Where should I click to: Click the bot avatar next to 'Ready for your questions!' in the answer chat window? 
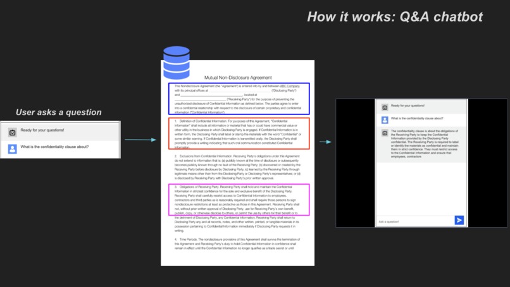pyautogui.click(x=385, y=107)
